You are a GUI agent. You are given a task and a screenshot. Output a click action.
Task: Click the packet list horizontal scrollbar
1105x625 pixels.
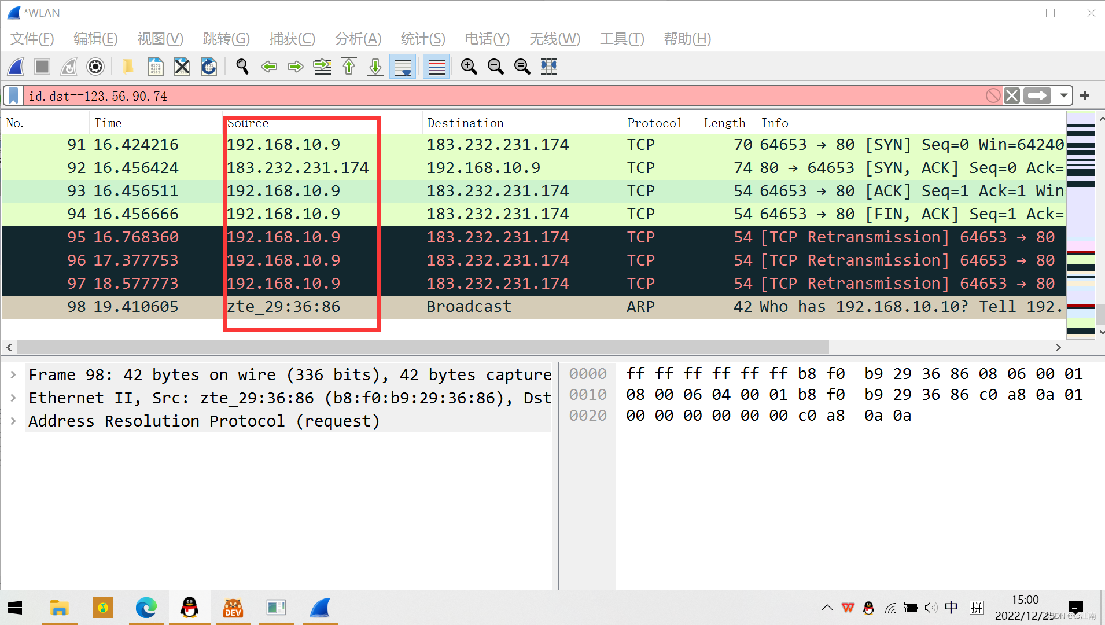(x=423, y=347)
